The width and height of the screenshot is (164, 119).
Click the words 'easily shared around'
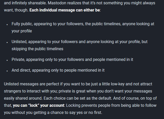point(23,98)
